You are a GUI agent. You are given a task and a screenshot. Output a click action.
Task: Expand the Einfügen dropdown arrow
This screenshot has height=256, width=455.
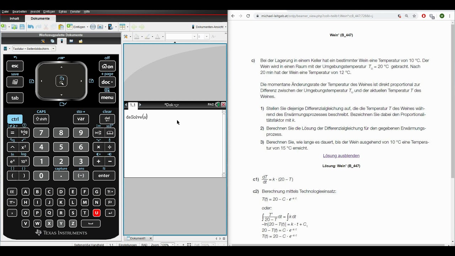(x=87, y=27)
